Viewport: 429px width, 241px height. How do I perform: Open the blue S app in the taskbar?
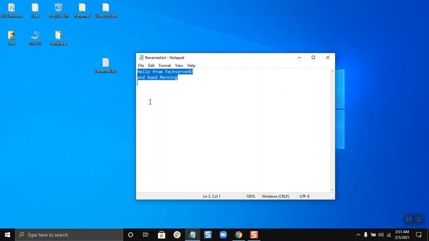(208, 235)
